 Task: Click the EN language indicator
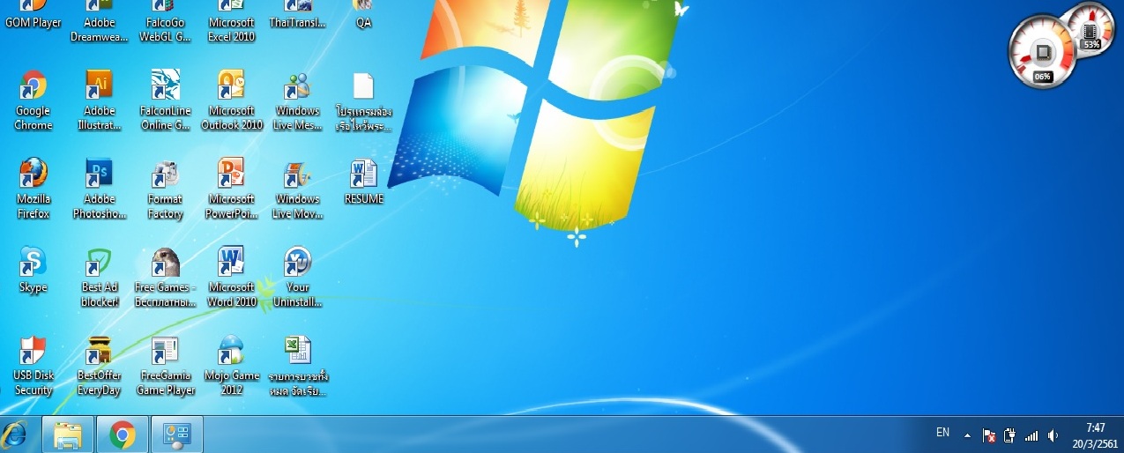[942, 433]
